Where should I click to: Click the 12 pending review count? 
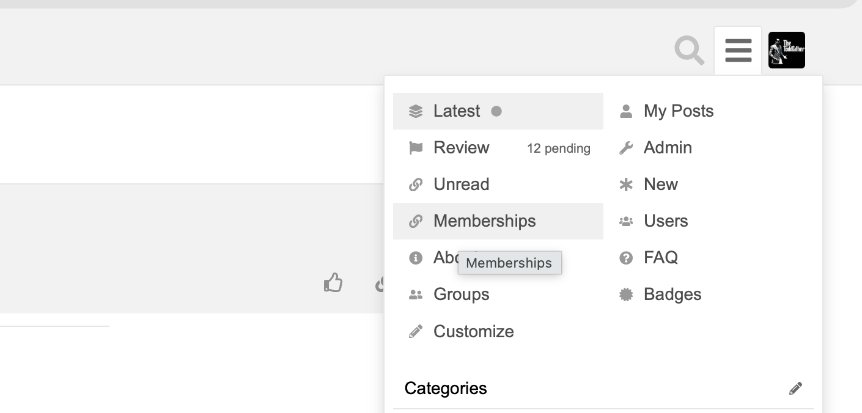pyautogui.click(x=558, y=148)
